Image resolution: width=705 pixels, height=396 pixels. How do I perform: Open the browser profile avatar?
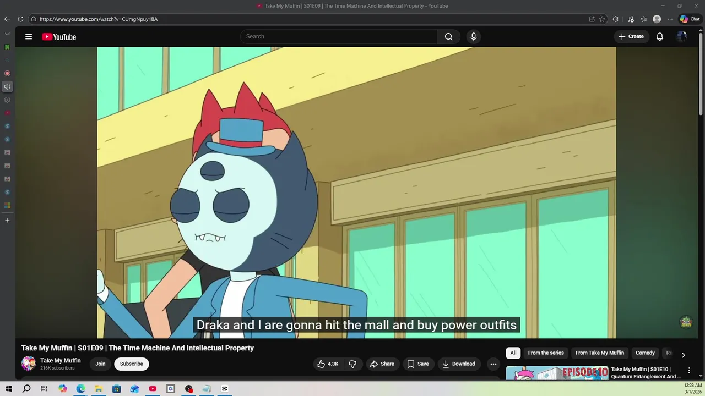[657, 19]
